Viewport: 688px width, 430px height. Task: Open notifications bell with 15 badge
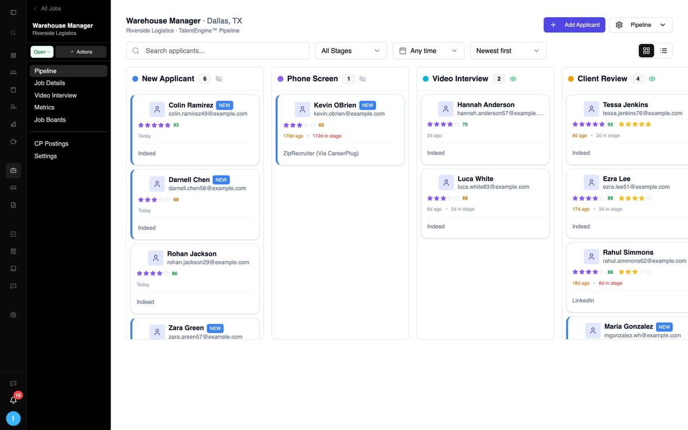pyautogui.click(x=13, y=400)
